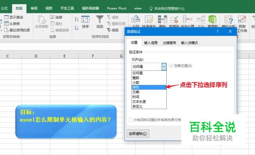The image size is (255, 155).
Task: Toggle apply to all other cells checkbox
Action: click(131, 120)
